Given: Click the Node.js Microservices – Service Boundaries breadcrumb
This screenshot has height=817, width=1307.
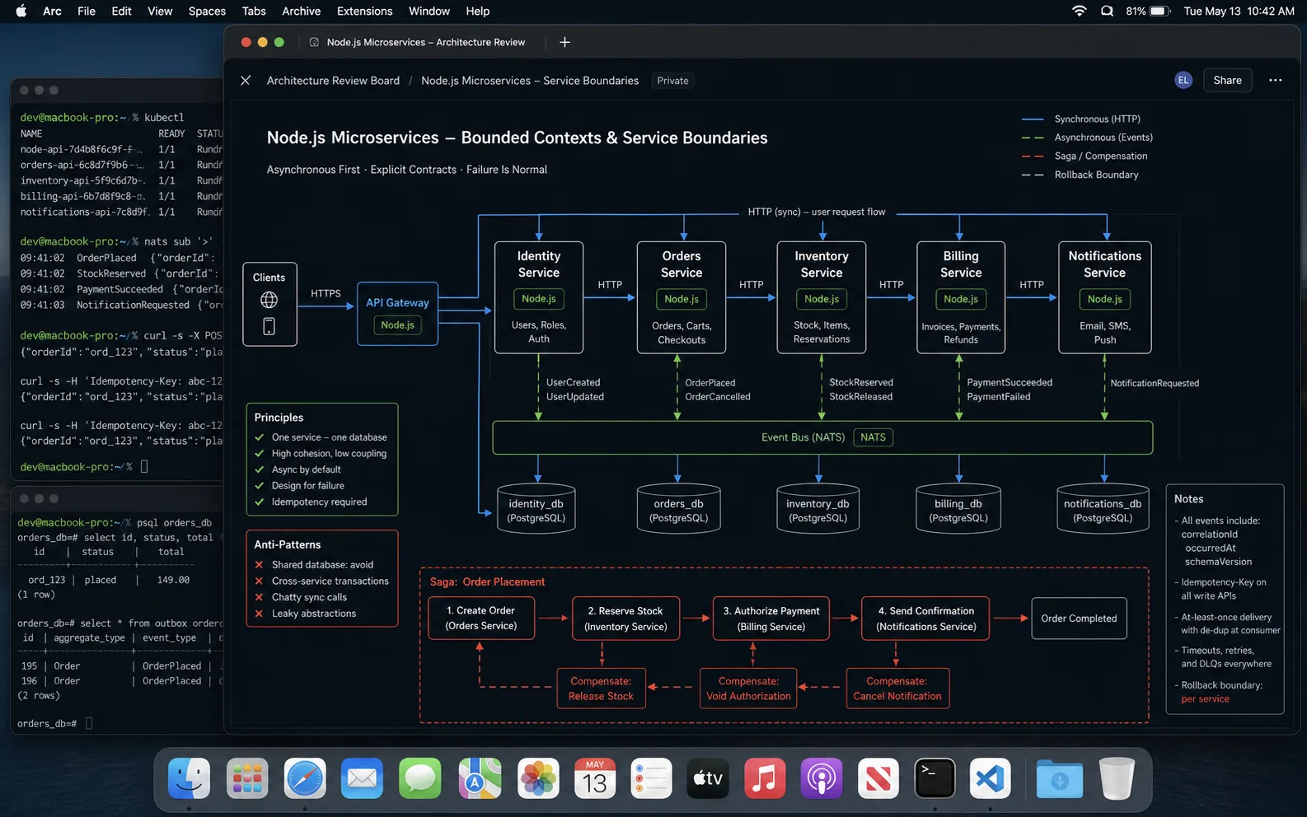Looking at the screenshot, I should [530, 81].
